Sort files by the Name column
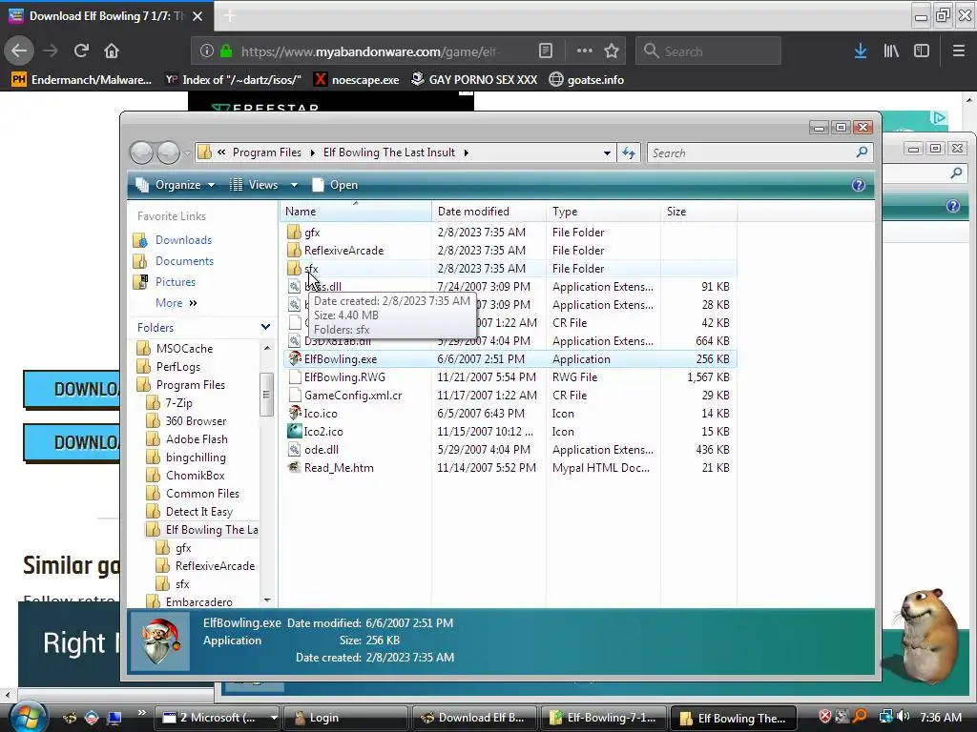 (x=355, y=212)
